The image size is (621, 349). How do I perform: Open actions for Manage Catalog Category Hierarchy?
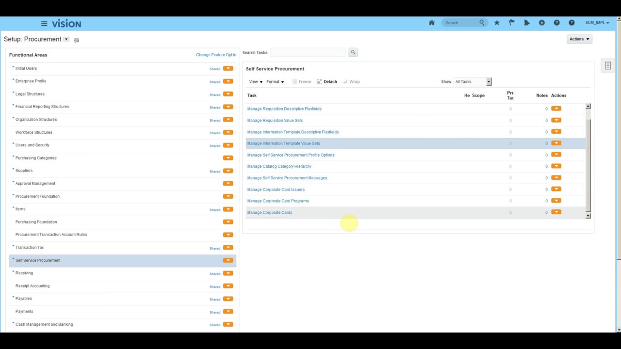click(556, 166)
